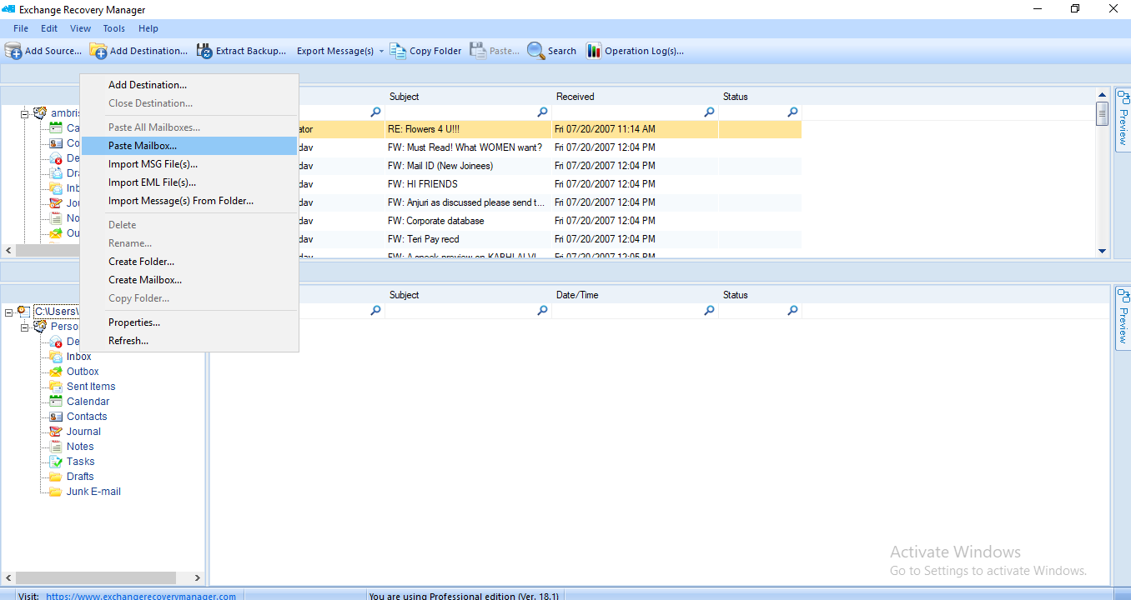Click upper message list scroll up arrow

(1102, 94)
